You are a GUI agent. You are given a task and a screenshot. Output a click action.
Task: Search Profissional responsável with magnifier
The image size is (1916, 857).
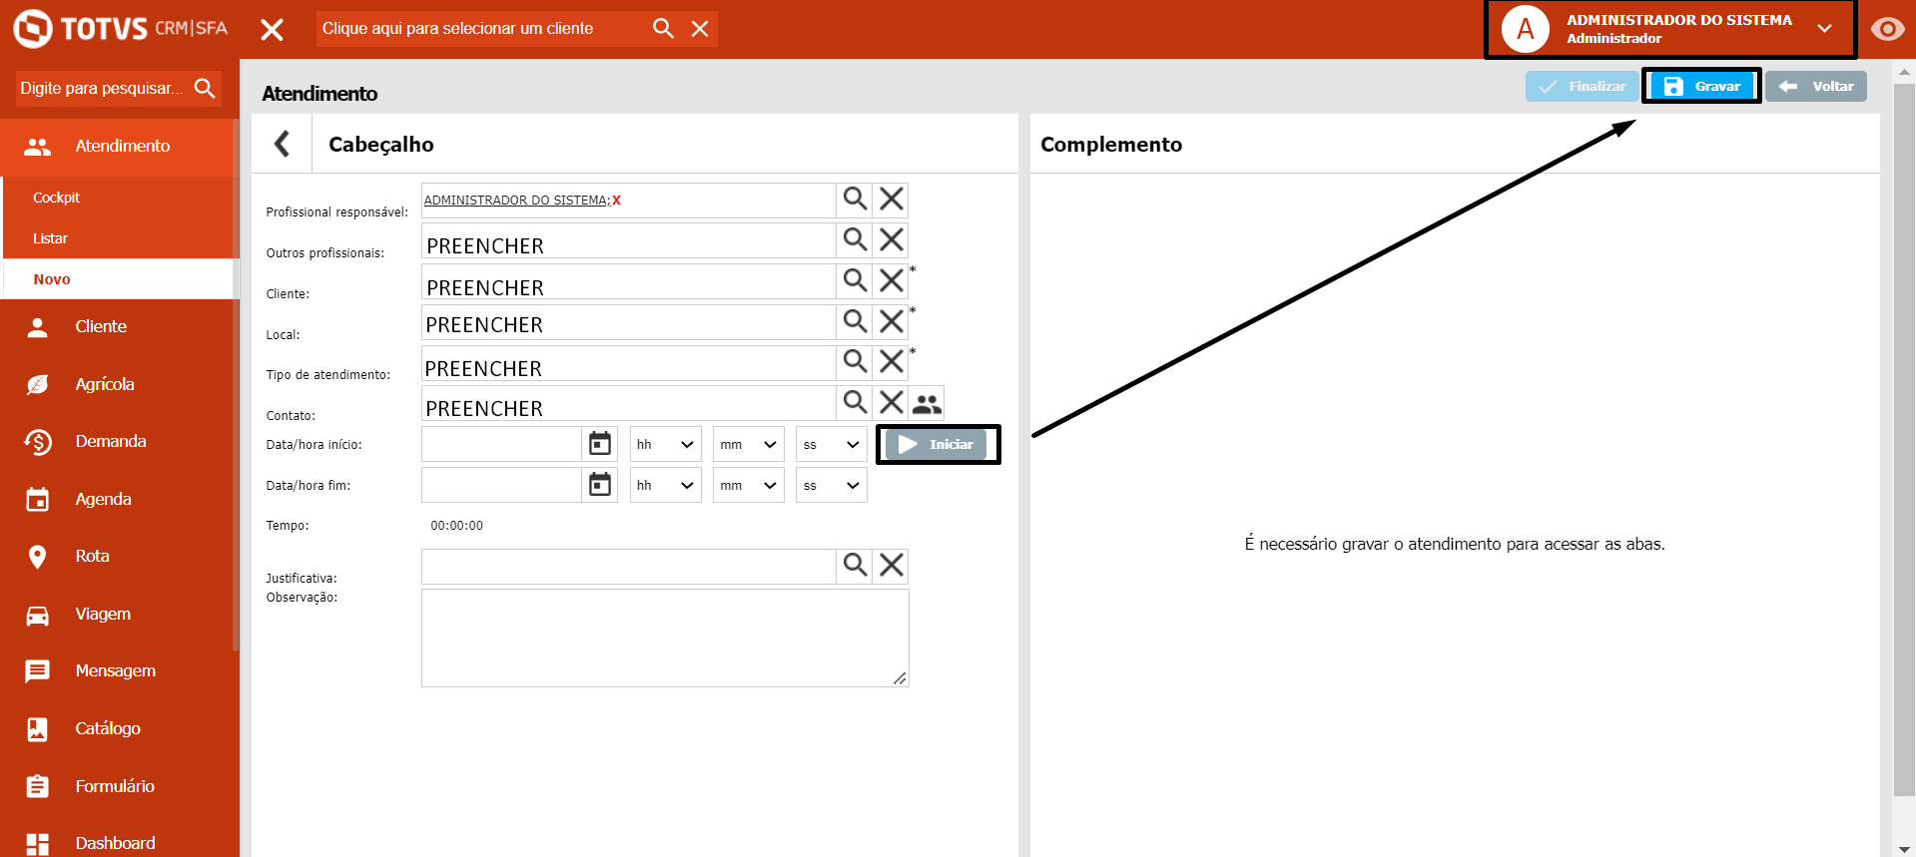(855, 200)
